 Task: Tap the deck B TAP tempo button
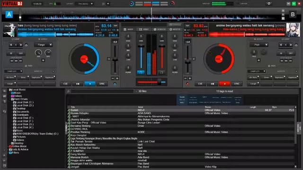coord(187,25)
